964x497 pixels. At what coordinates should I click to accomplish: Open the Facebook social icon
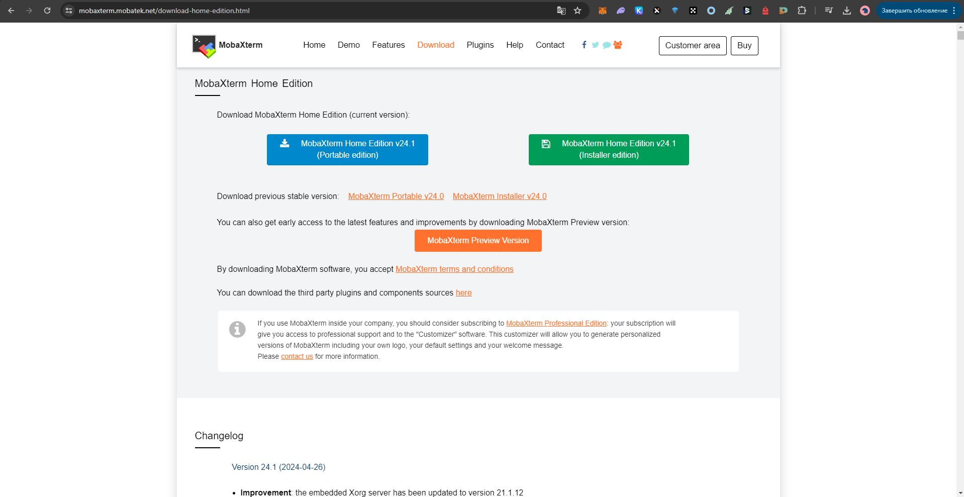coord(584,45)
